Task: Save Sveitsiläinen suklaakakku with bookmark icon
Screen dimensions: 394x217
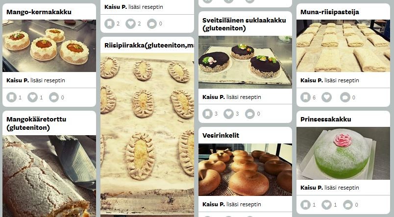Action: 208,114
